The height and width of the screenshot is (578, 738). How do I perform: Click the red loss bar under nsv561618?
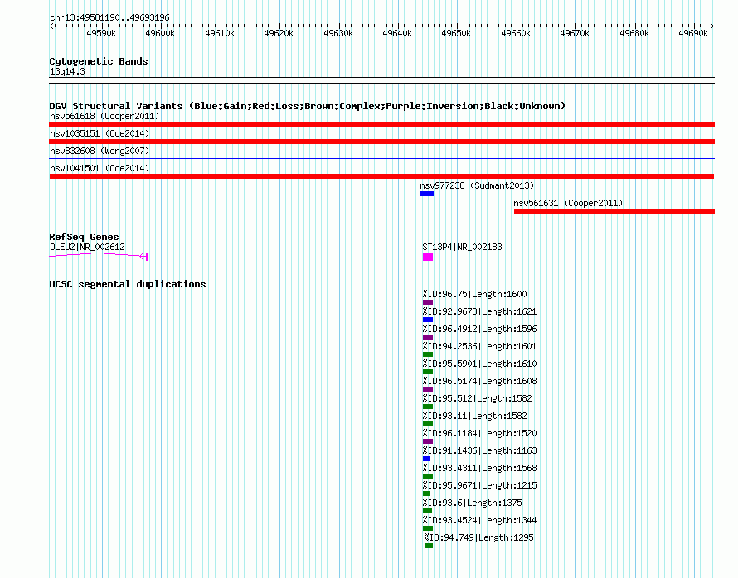381,124
